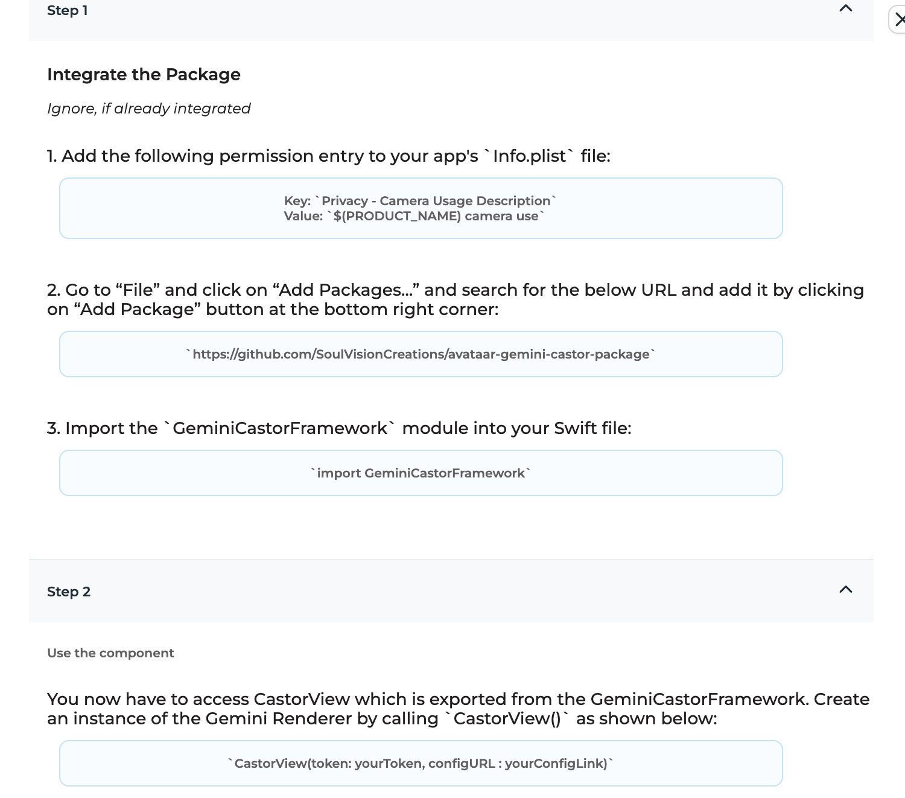Click the Use the component subheading
905x798 pixels.
pyautogui.click(x=110, y=653)
